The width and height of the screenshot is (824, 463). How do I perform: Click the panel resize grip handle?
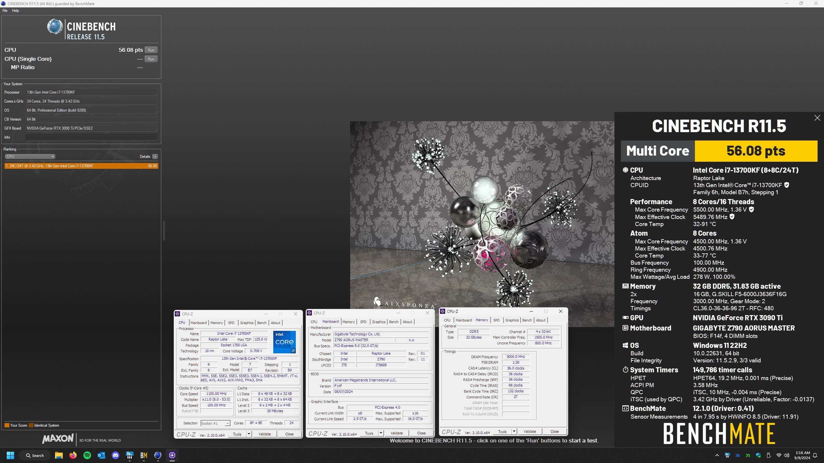coord(164,231)
